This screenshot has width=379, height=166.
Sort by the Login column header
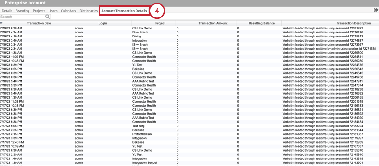coord(103,23)
